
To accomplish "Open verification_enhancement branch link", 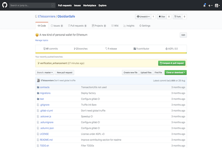I will [x=53, y=63].
